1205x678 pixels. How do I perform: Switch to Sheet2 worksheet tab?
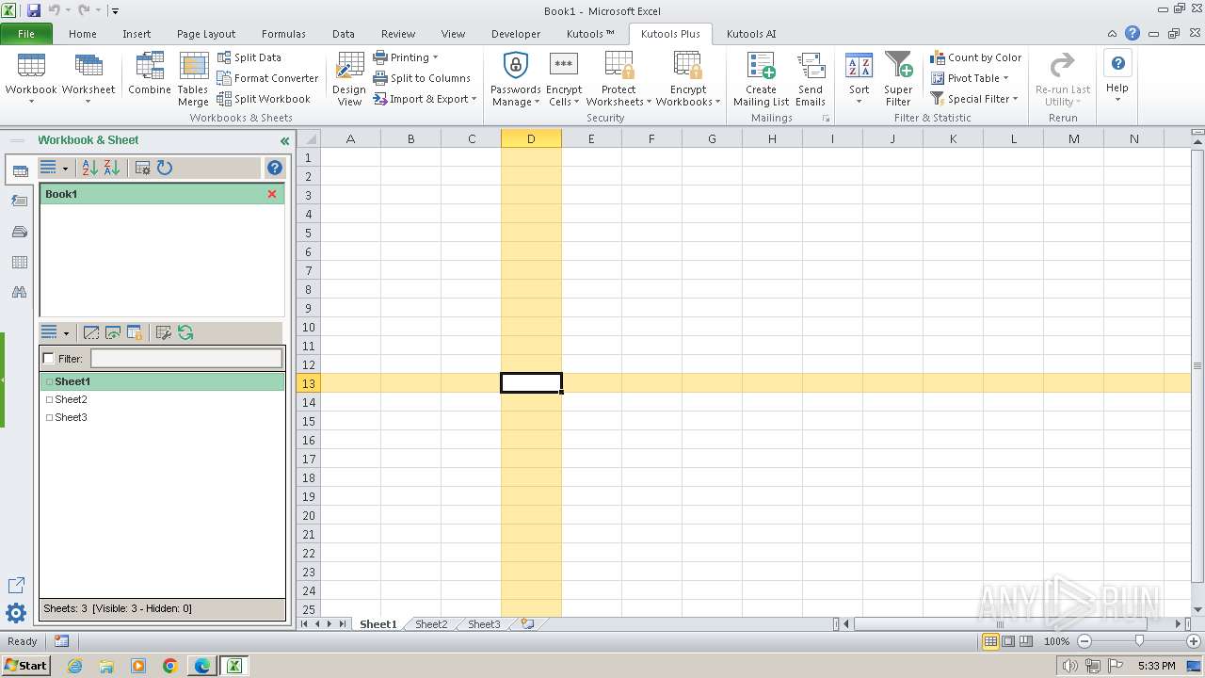(431, 624)
